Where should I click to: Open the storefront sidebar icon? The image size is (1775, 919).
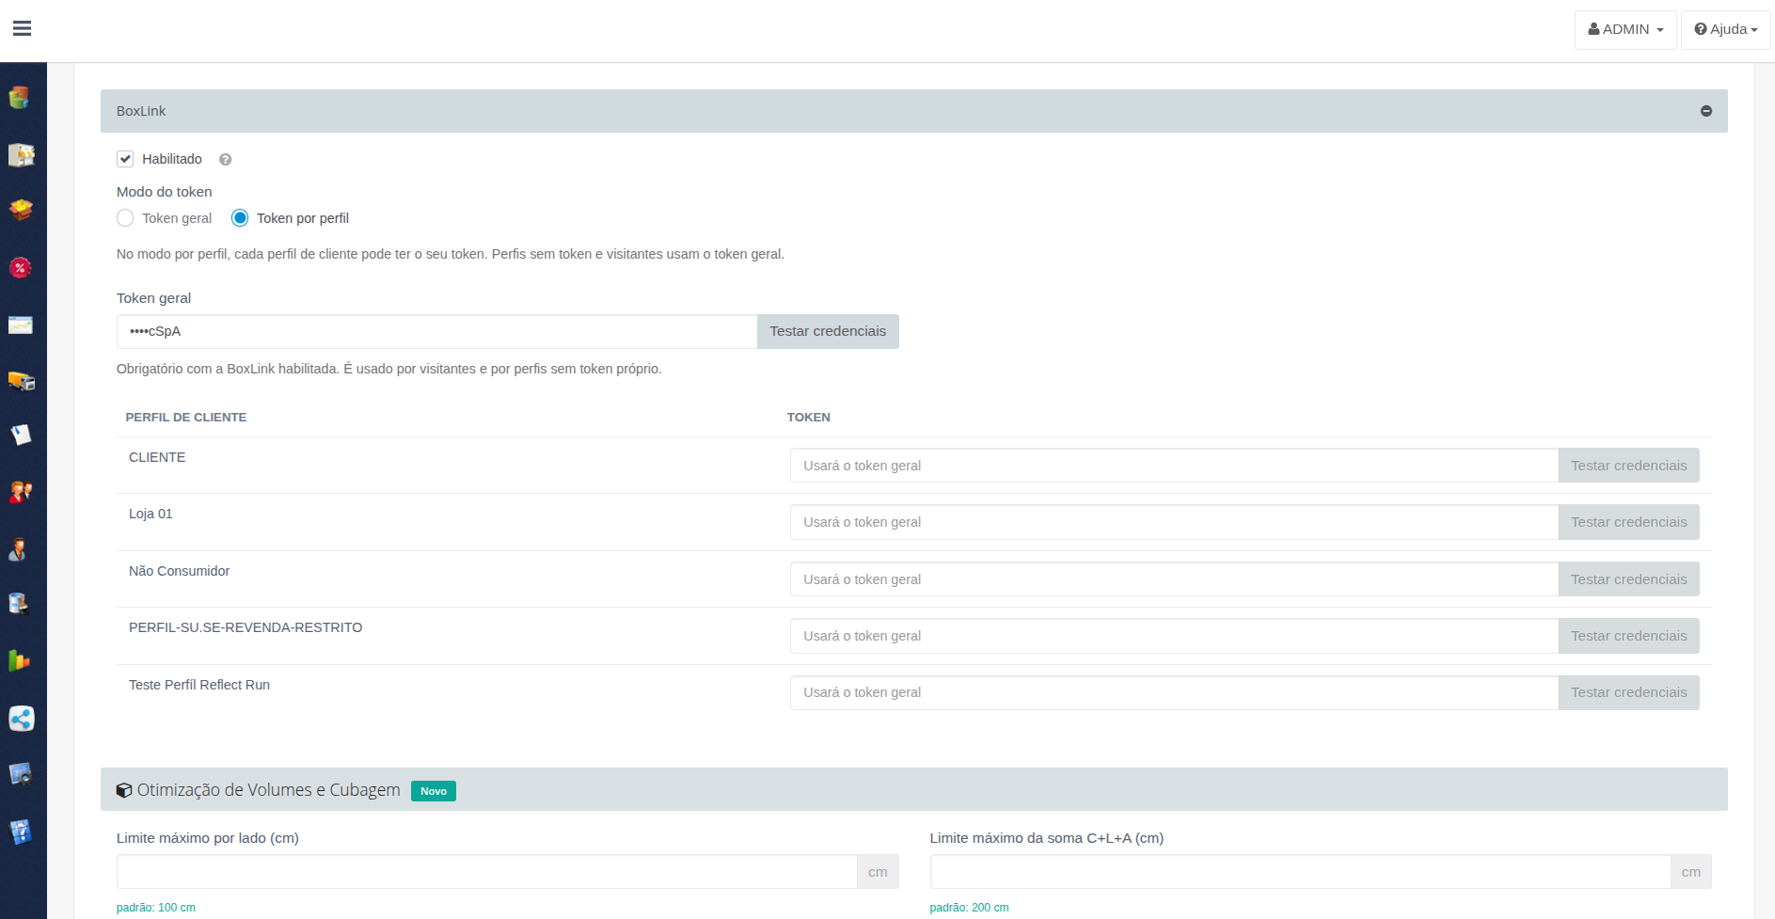click(x=21, y=154)
